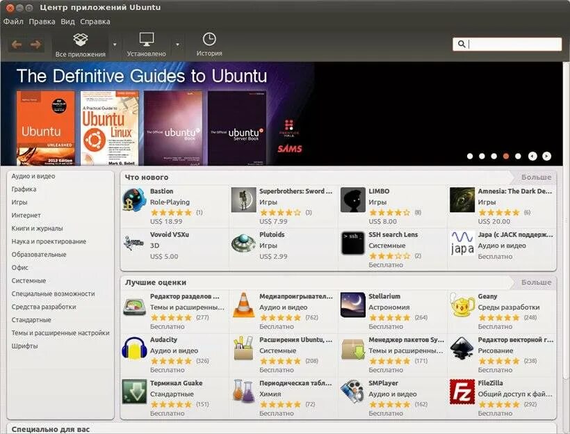Open the Игры category in sidebar
Image resolution: width=570 pixels, height=434 pixels.
19,202
